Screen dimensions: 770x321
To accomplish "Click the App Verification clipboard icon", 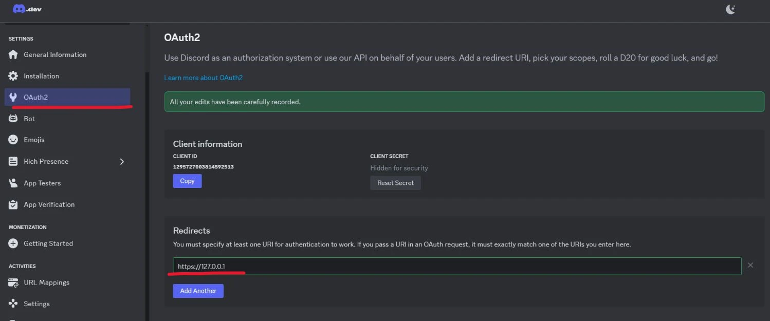I will click(13, 204).
